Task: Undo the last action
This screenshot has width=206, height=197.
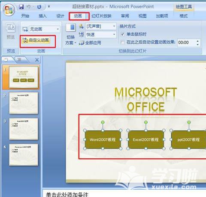Action: (29, 6)
